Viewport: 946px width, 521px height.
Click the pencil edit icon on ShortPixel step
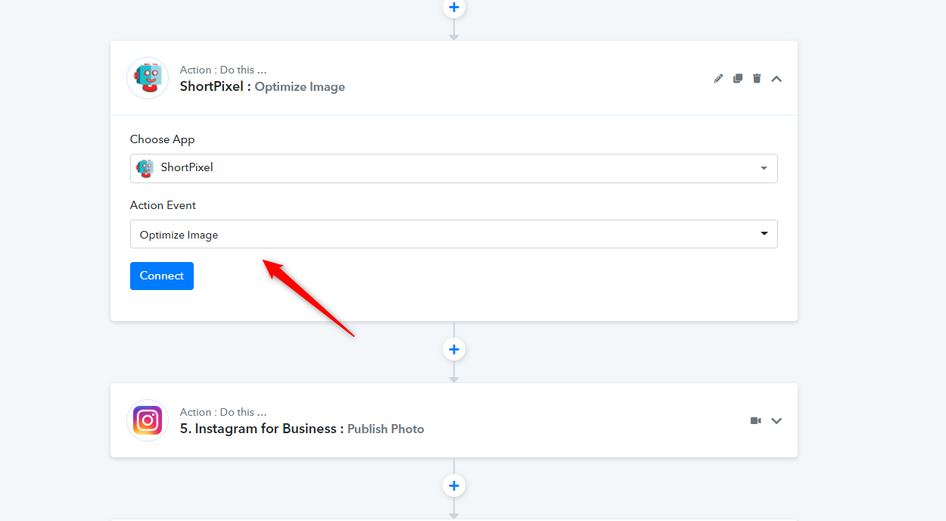718,79
